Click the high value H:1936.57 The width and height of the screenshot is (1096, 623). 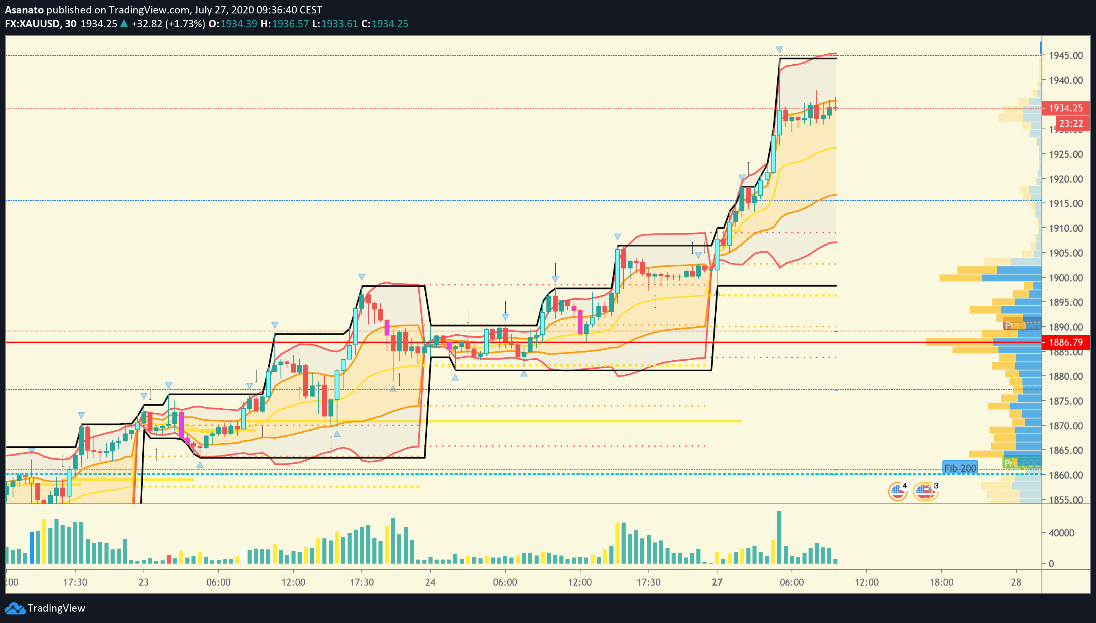tap(285, 24)
